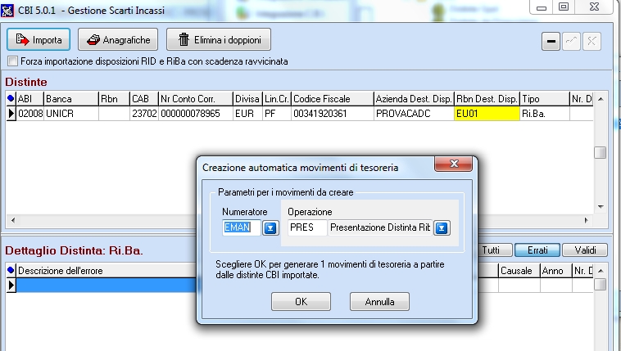This screenshot has width=621, height=351.
Task: Select account number 000000078965 cell
Action: [x=195, y=114]
